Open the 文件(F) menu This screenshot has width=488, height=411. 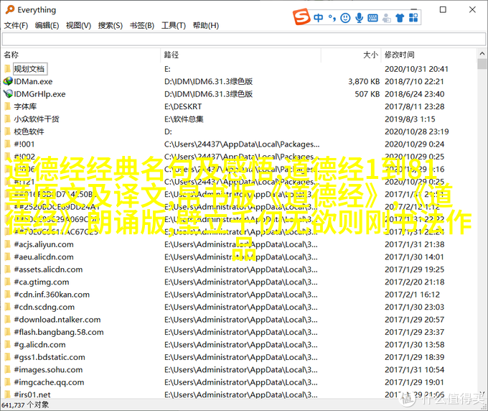click(x=16, y=25)
